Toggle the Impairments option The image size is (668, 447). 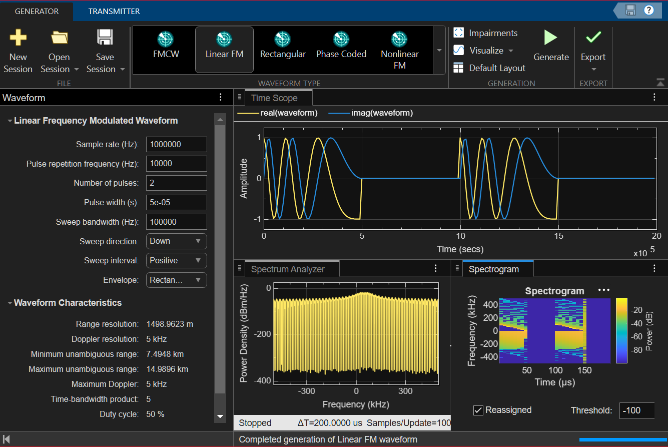458,33
